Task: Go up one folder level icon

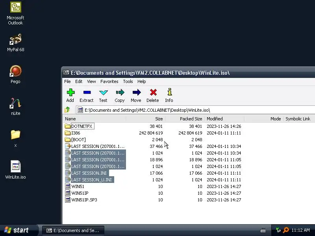Action: [x=67, y=110]
